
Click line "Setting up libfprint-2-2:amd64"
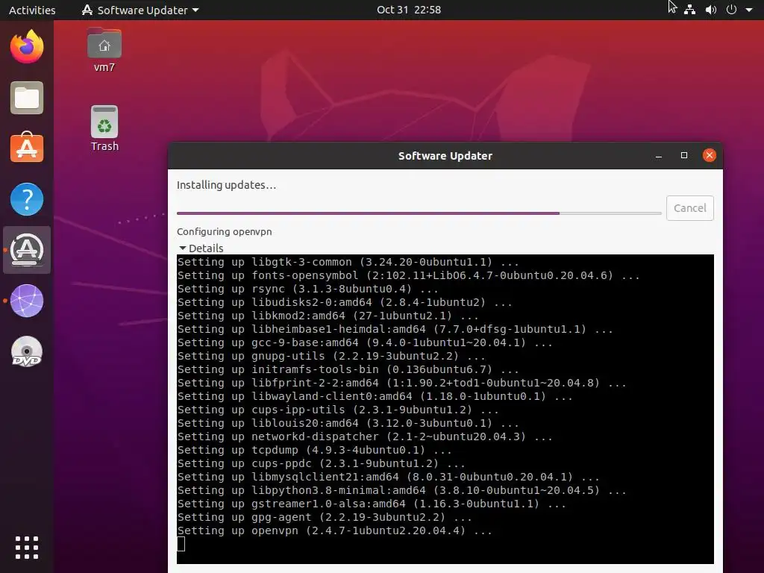[x=401, y=383]
